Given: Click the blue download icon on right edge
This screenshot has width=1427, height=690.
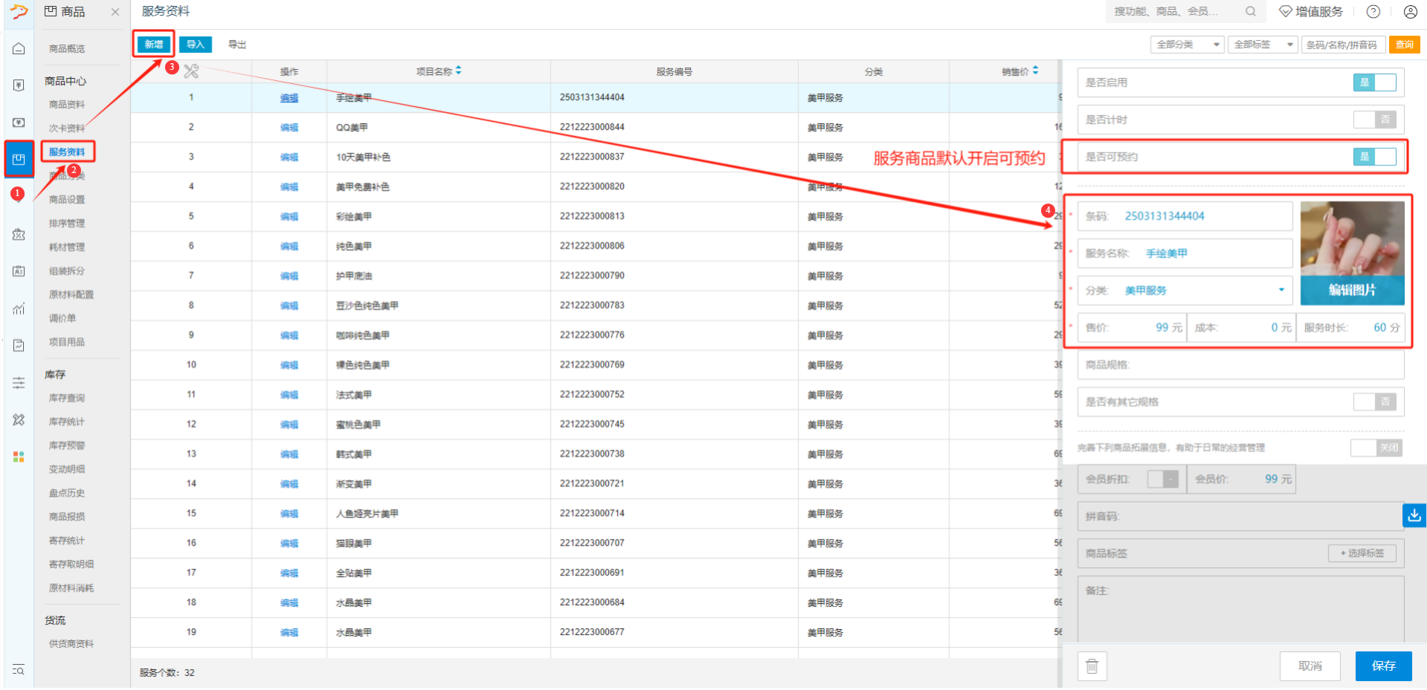Looking at the screenshot, I should pos(1414,515).
